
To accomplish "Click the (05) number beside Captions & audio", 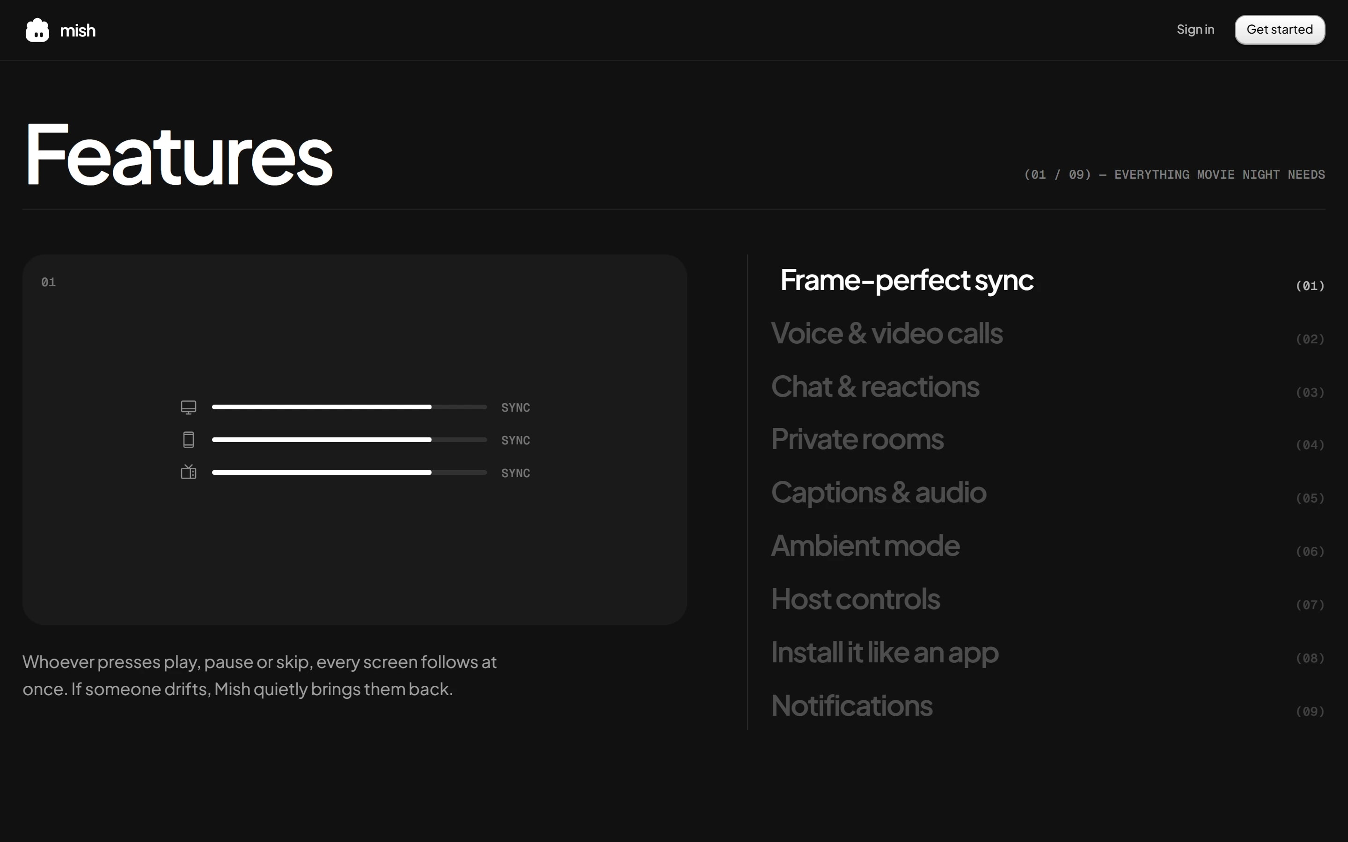I will pos(1310,498).
